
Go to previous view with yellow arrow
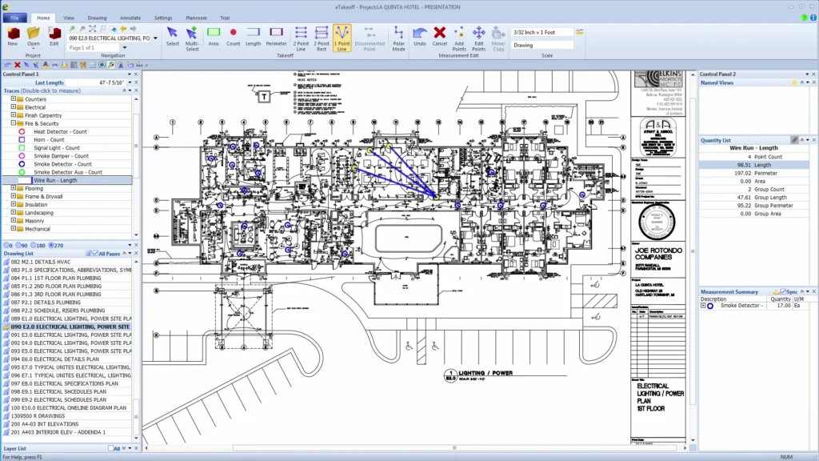pyautogui.click(x=123, y=29)
